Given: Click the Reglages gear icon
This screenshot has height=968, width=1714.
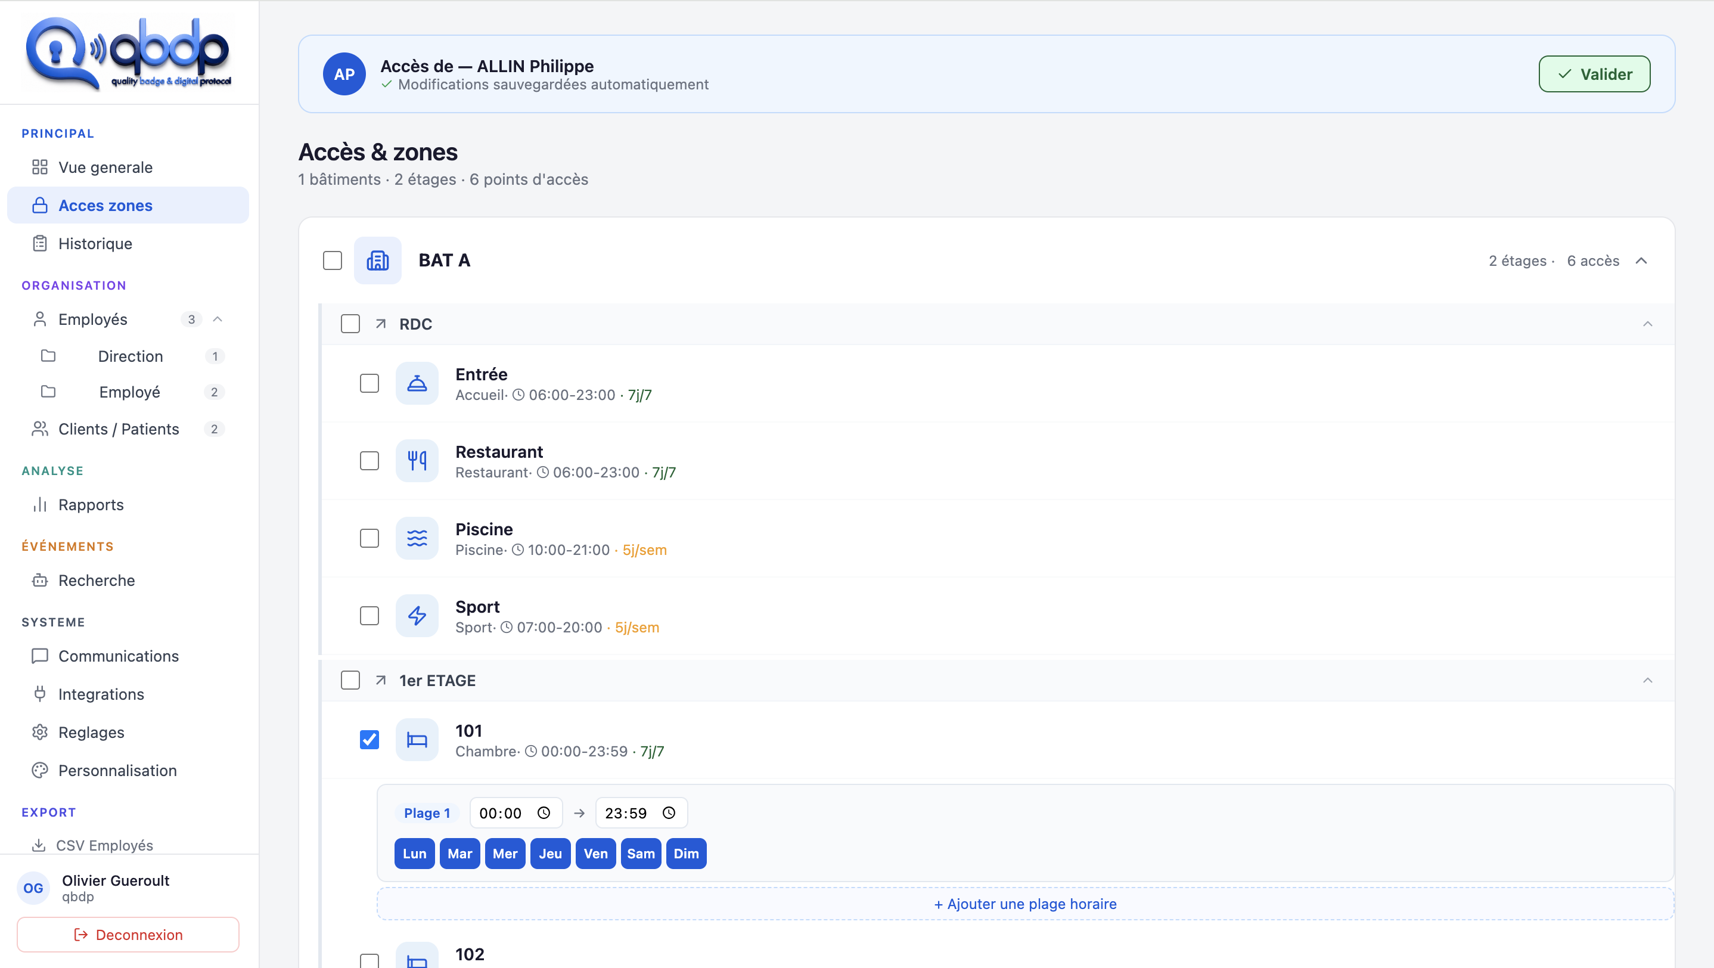Looking at the screenshot, I should (x=40, y=733).
